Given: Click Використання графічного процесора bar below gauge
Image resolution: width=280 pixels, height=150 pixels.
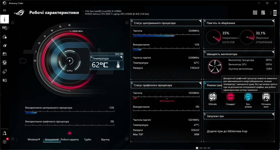Looking at the screenshot, I should click(70, 125).
